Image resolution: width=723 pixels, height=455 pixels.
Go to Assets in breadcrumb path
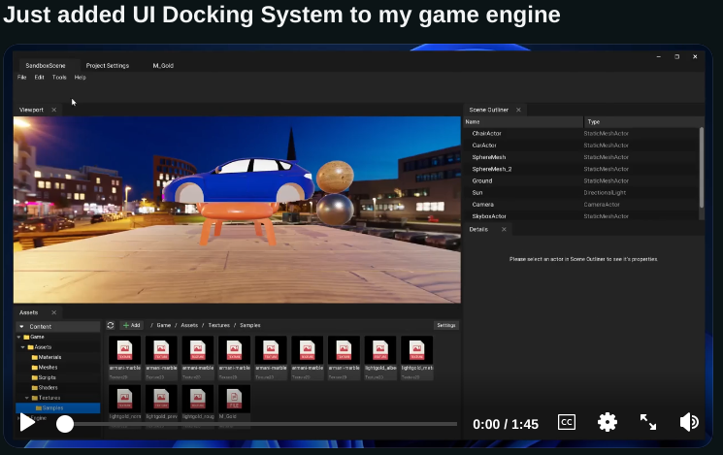(x=189, y=325)
